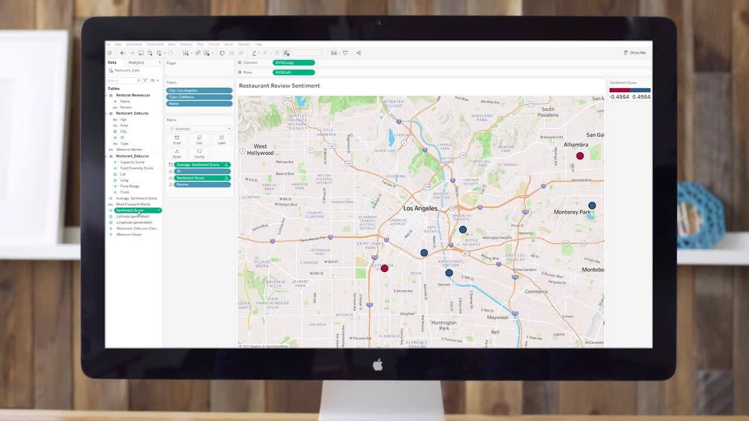Click the Presentation mode icon
This screenshot has height=421, width=749.
click(345, 53)
